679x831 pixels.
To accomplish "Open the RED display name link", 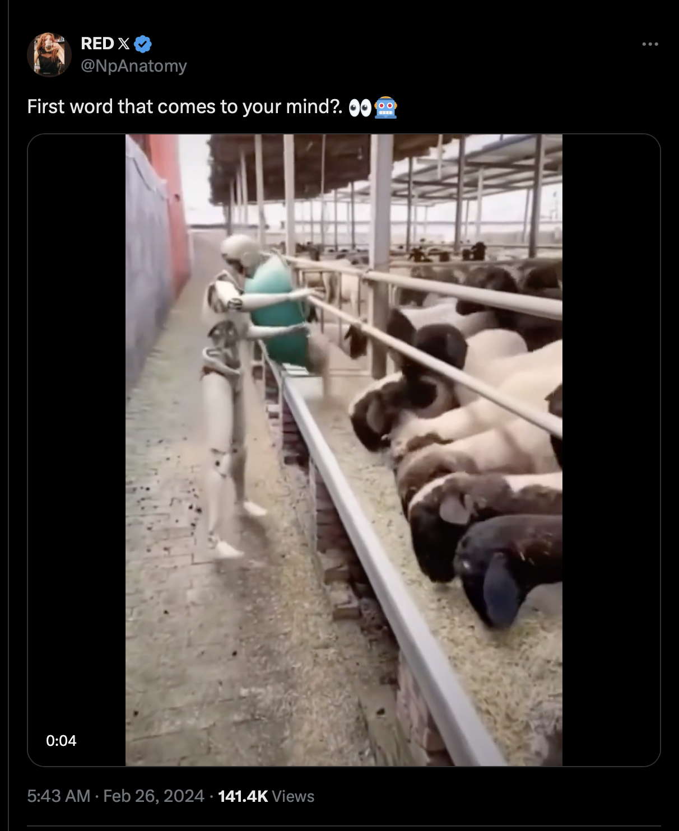I will tap(97, 44).
